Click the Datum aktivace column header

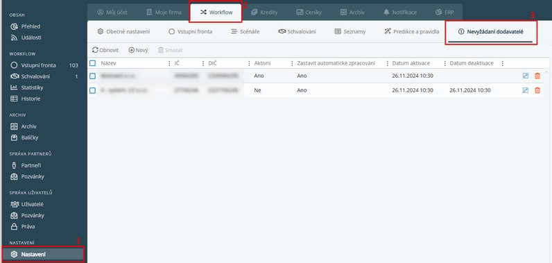pyautogui.click(x=411, y=63)
